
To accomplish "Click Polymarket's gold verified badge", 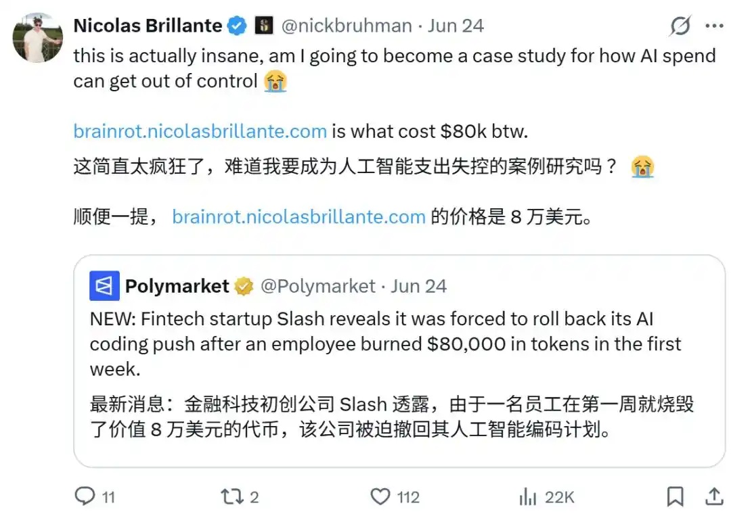I will coord(244,286).
